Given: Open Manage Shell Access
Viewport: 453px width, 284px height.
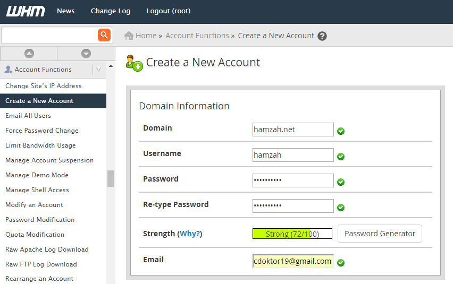Looking at the screenshot, I should (x=37, y=190).
